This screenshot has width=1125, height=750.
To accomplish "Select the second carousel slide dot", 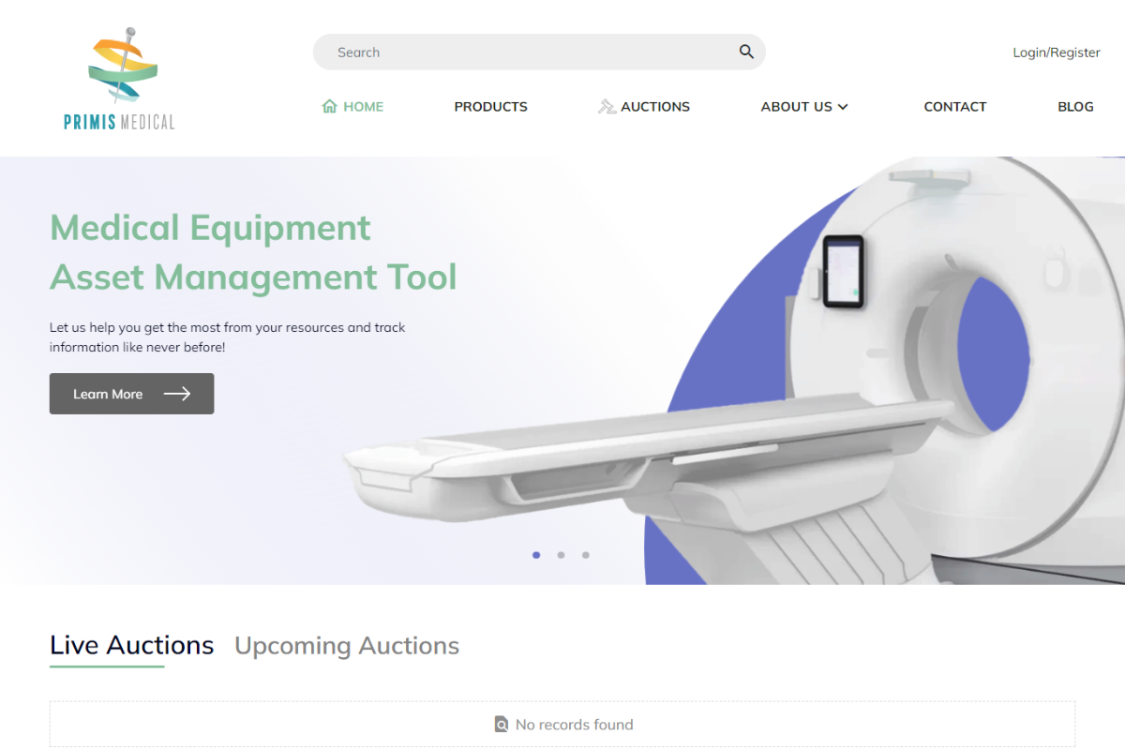I will coord(561,555).
